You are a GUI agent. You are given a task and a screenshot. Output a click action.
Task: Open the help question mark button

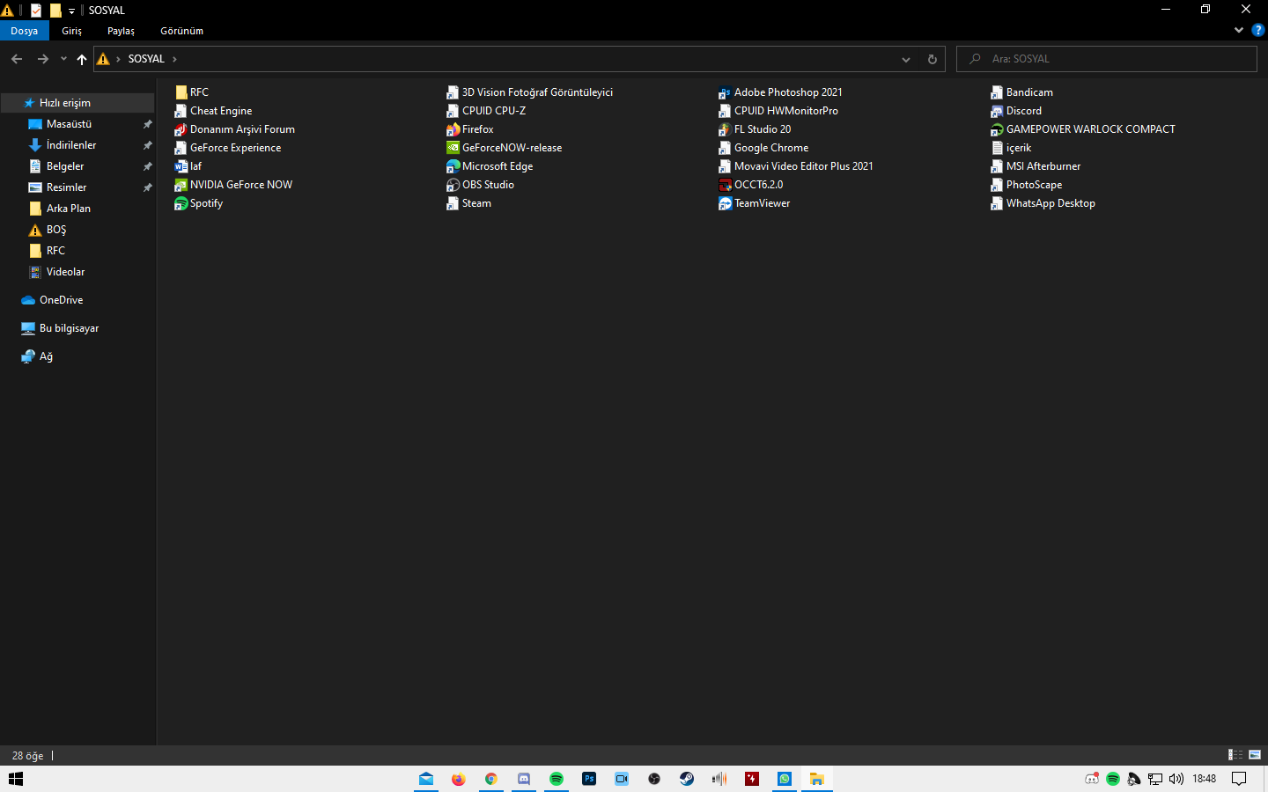1257,30
